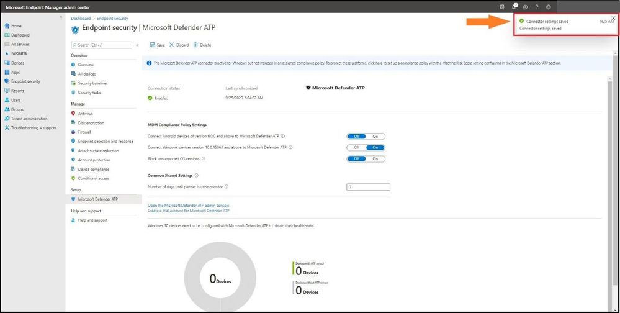
Task: Click the notifications bell in top bar
Action: click(x=514, y=7)
